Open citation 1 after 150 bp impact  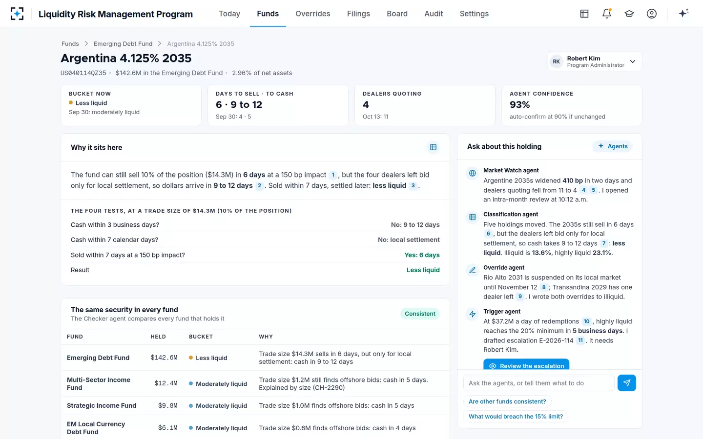pyautogui.click(x=333, y=175)
